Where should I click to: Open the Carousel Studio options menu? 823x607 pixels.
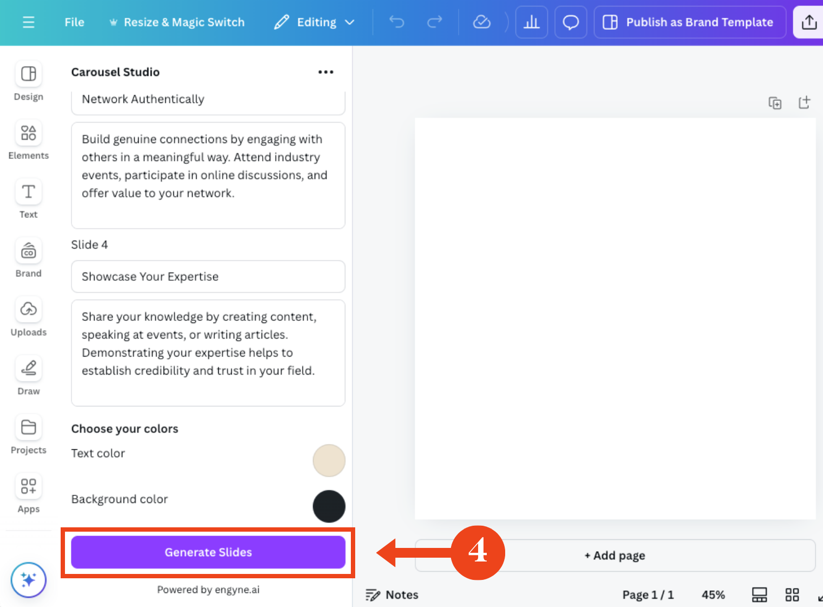(x=325, y=72)
